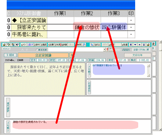This screenshot has height=135, width=162.
Task: Jump to last record with bottom-arrow icon
Action: tap(131, 45)
